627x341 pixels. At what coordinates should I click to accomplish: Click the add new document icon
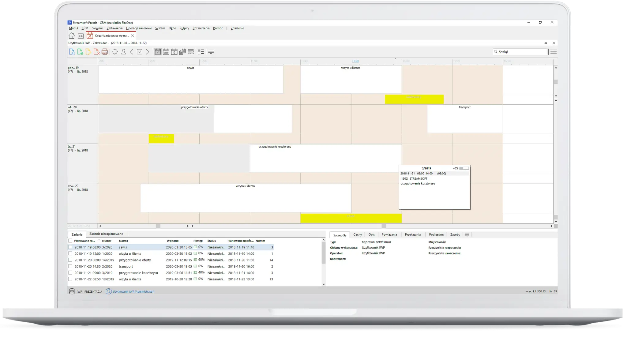(80, 52)
